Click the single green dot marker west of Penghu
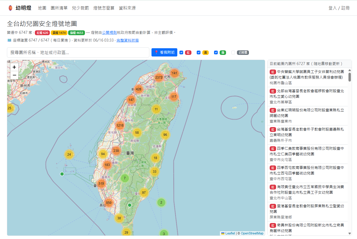 point(62,174)
